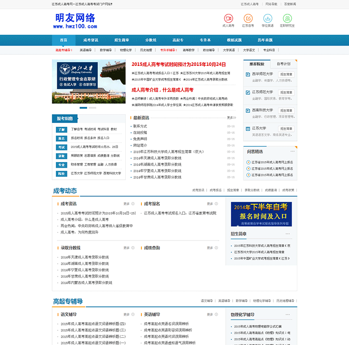The width and height of the screenshot is (349, 345).
Task: Open the headline 成人高考介绍，什么是成人高考
Action: [x=162, y=90]
